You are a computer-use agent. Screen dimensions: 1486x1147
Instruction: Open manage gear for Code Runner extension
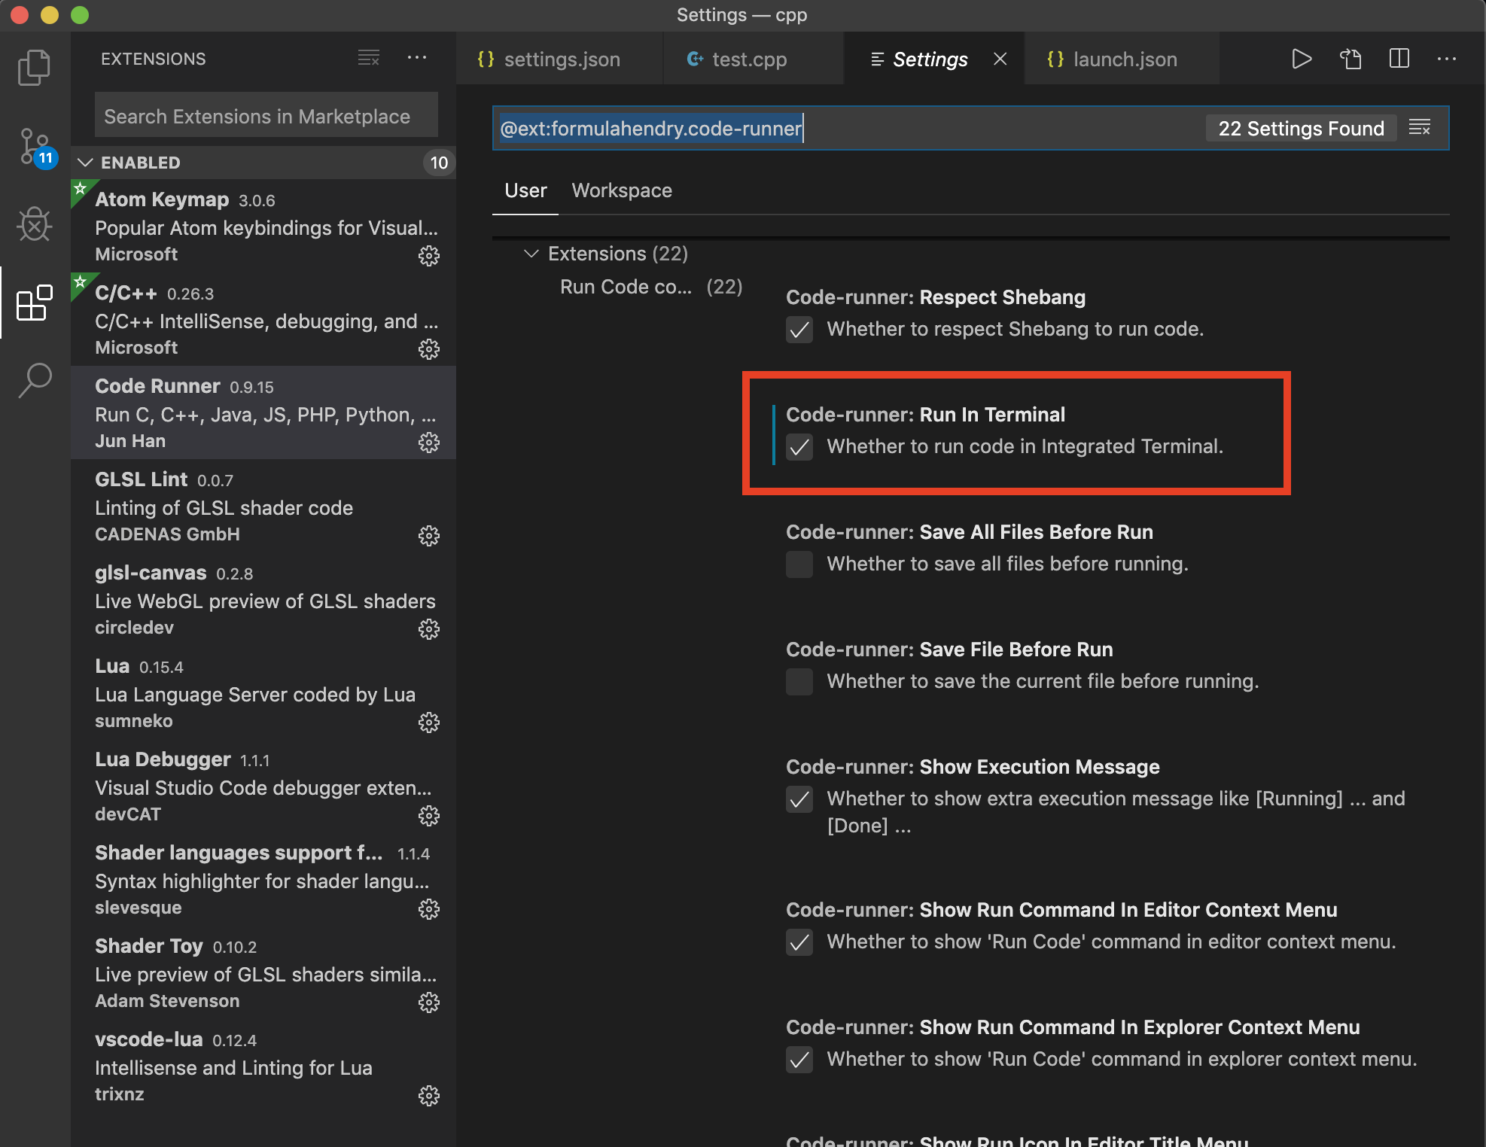coord(429,443)
